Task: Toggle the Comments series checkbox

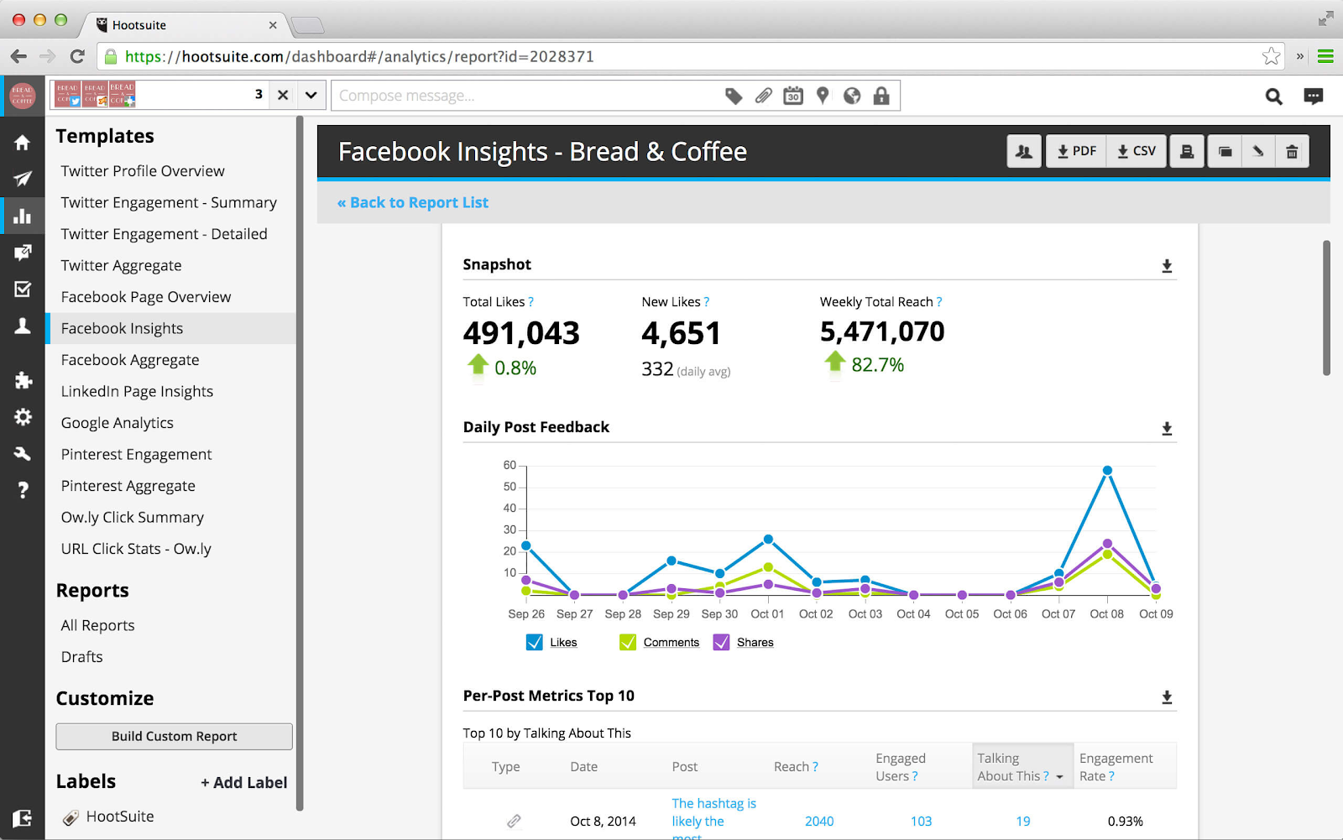Action: [627, 643]
